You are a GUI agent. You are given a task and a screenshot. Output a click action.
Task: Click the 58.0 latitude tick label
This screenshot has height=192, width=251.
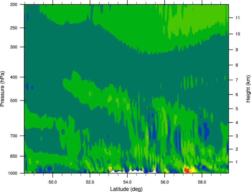(202, 182)
